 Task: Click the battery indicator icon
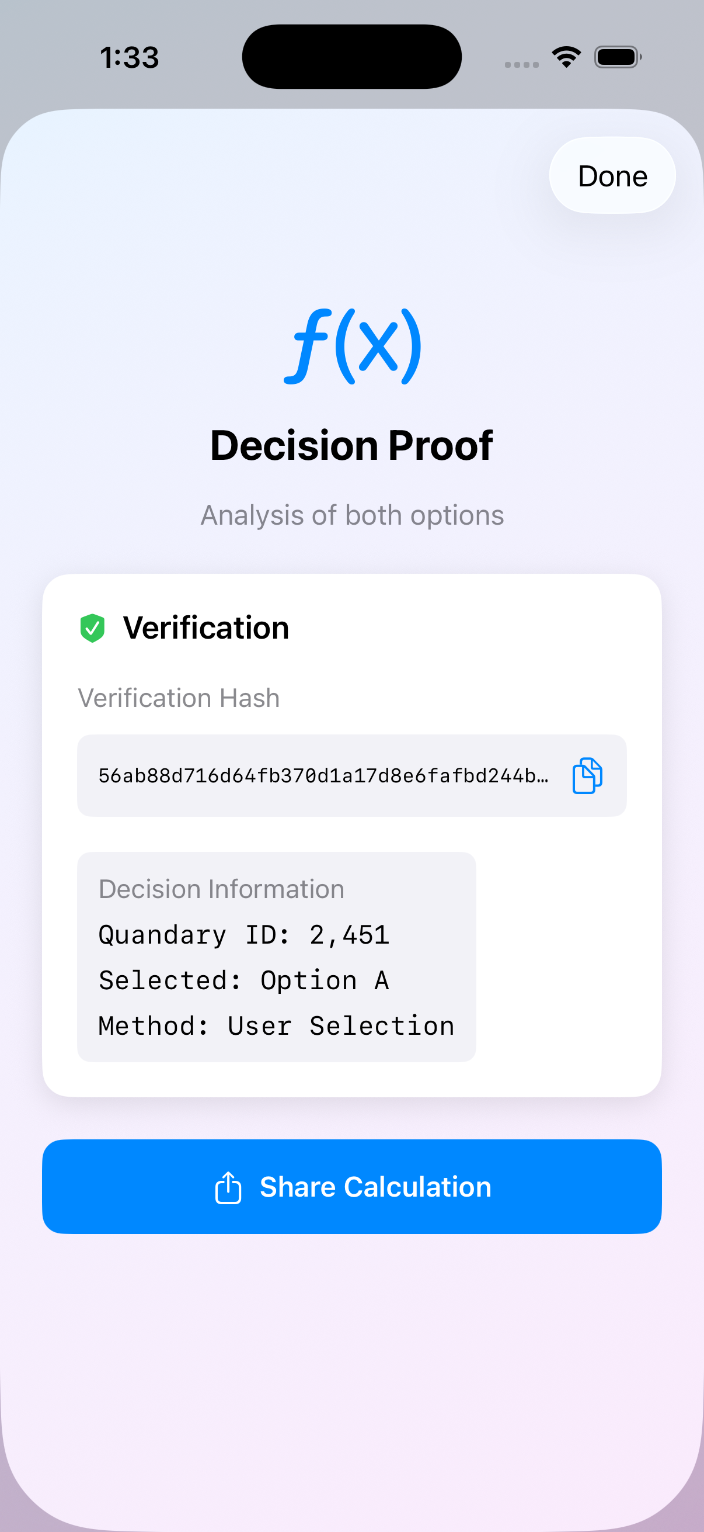click(x=617, y=57)
